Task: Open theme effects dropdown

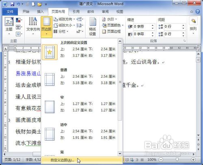Action: (x=19, y=34)
